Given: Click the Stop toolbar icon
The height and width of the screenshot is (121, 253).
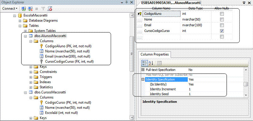Looking at the screenshot, I should click(37, 9).
